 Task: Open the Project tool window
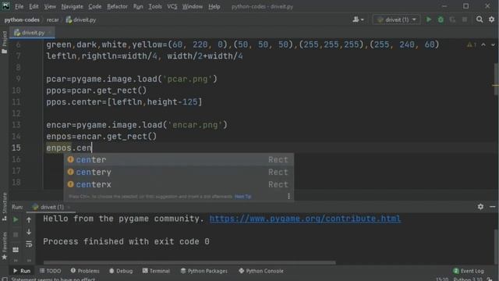click(x=5, y=42)
